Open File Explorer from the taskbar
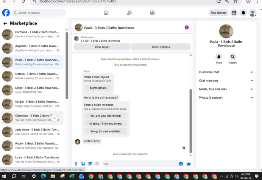This screenshot has width=262, height=180. click(x=53, y=176)
